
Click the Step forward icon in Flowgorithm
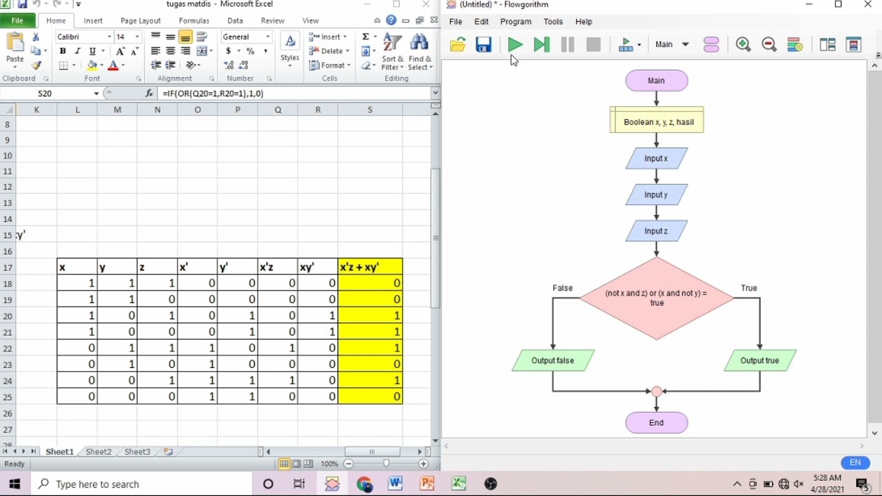pos(542,45)
